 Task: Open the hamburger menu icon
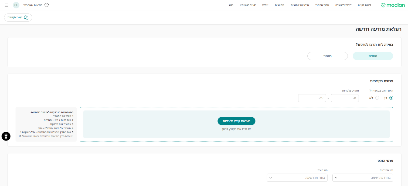[6, 5]
